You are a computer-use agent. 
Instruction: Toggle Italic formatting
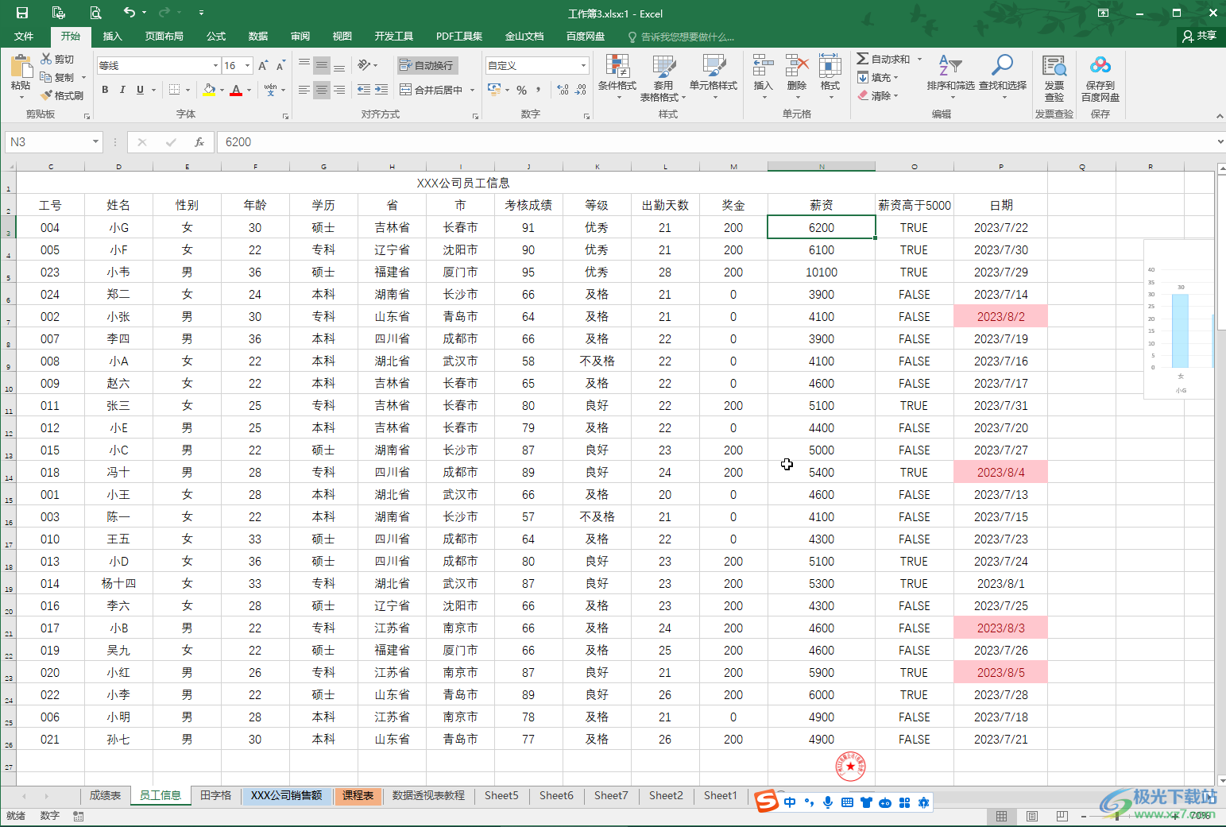(x=122, y=90)
